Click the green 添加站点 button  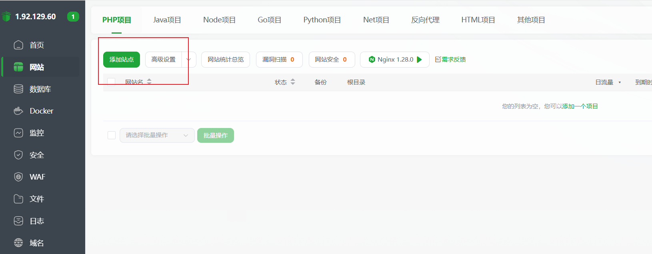tap(122, 60)
